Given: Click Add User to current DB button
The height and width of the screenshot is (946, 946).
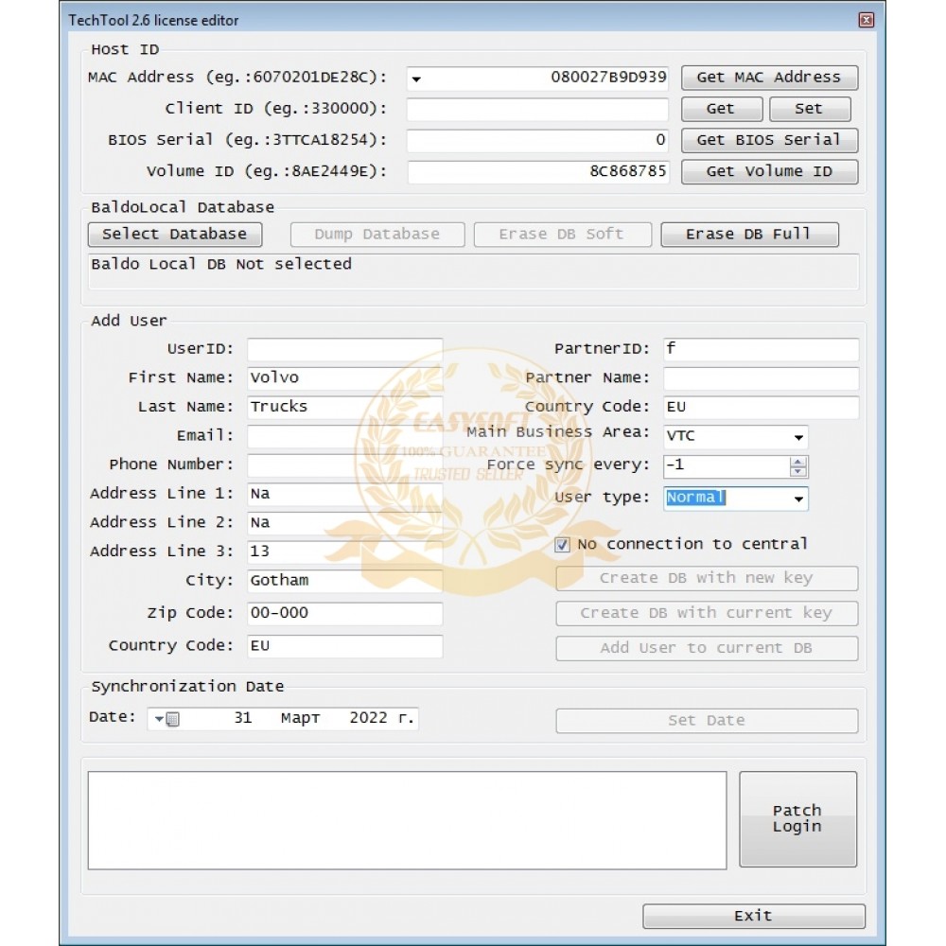Looking at the screenshot, I should click(707, 649).
